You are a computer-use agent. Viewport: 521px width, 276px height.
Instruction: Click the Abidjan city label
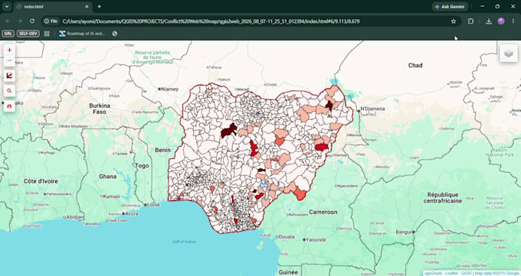click(74, 217)
